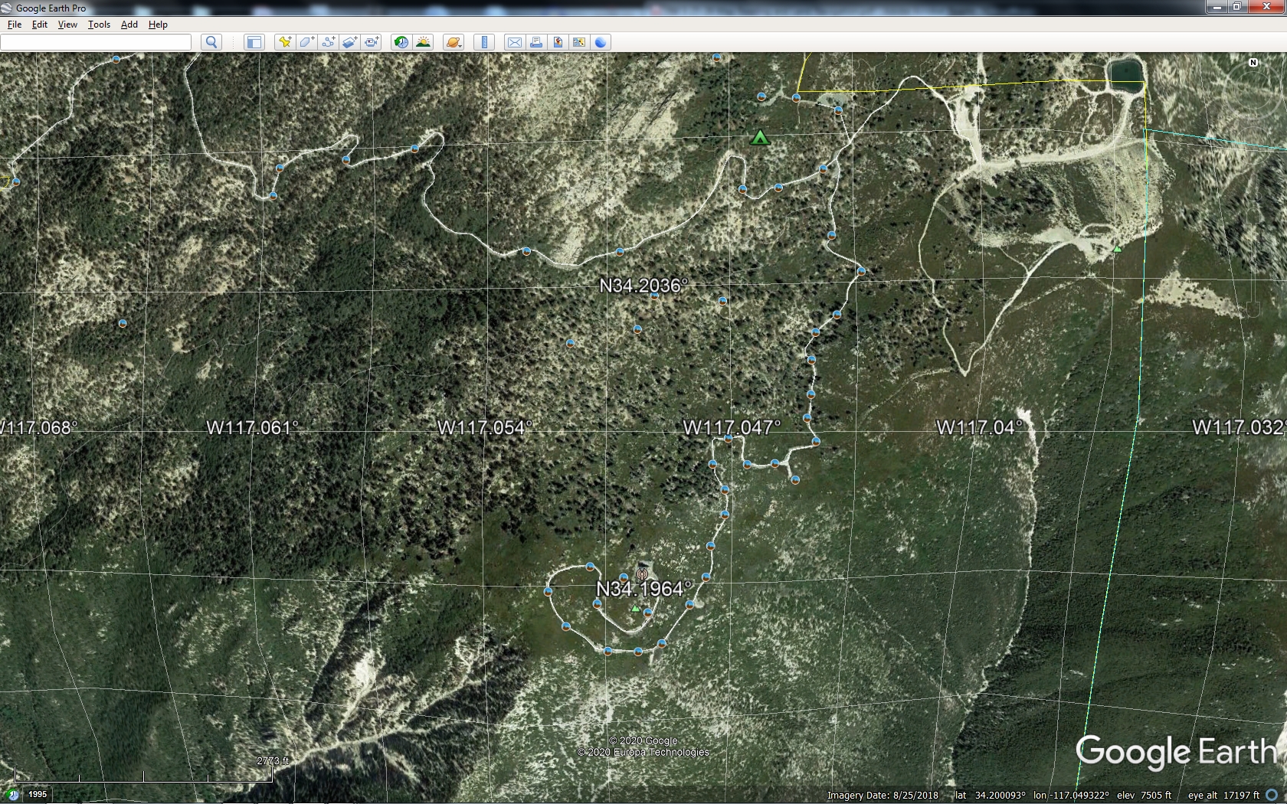1287x804 pixels.
Task: Open the Add menu
Action: click(x=129, y=25)
